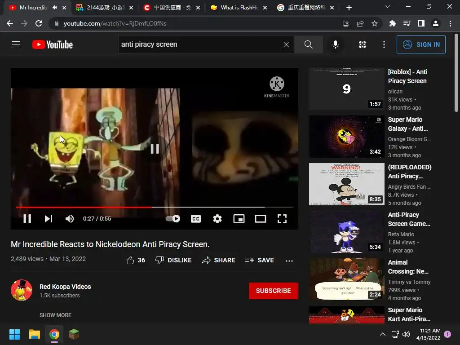This screenshot has width=460, height=345.
Task: View site info via the lock icon
Action: point(56,23)
